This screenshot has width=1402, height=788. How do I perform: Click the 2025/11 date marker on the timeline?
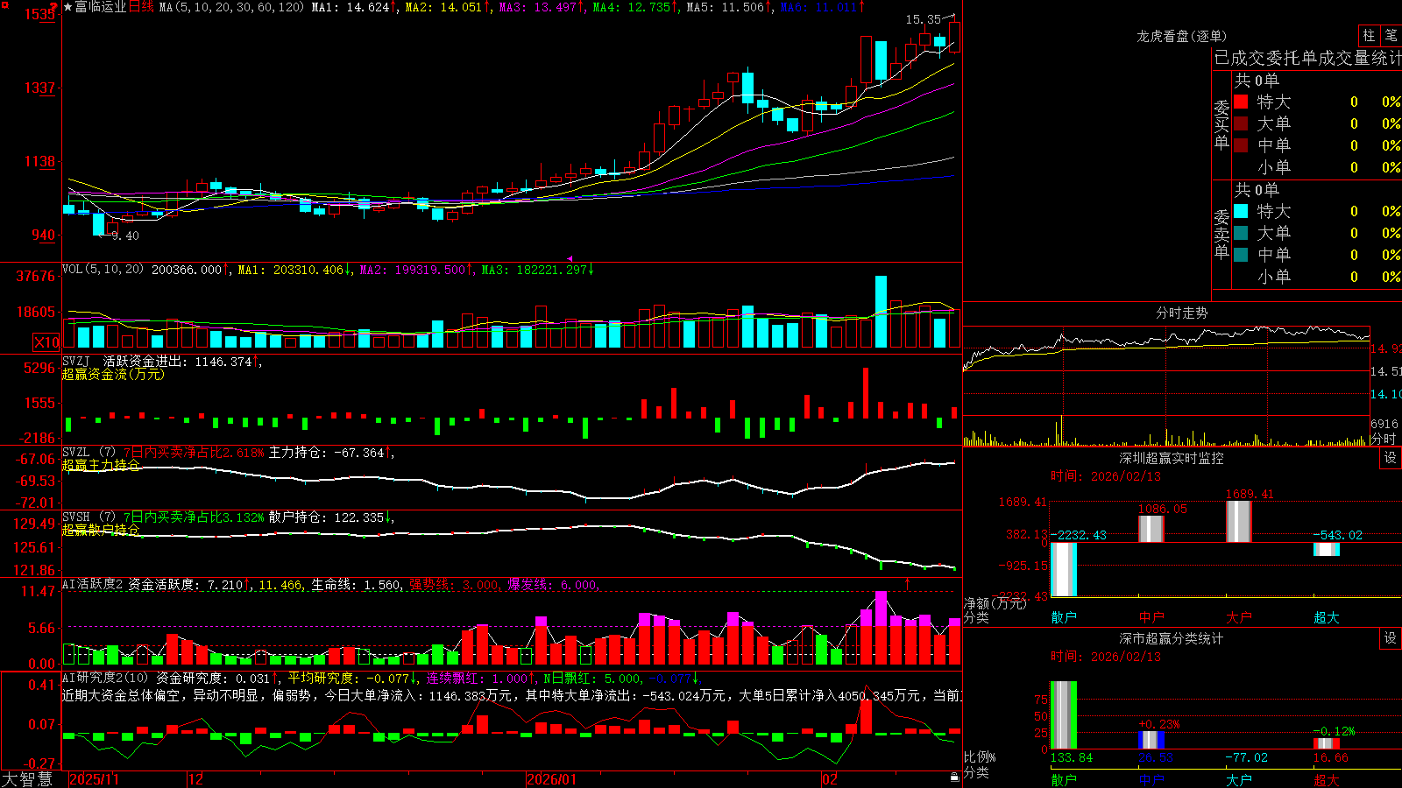[x=95, y=779]
